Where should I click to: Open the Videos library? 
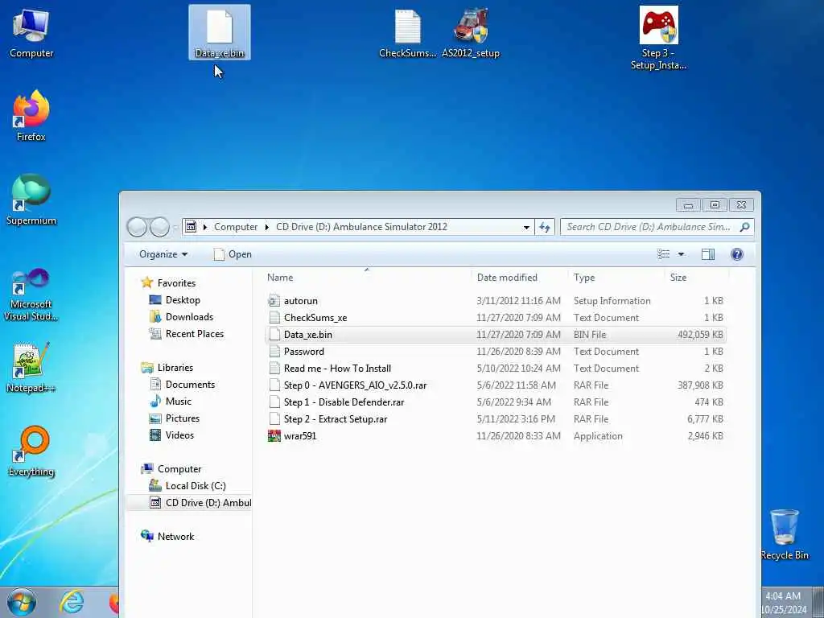(x=179, y=435)
